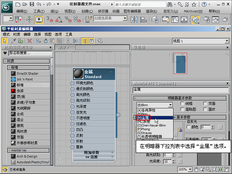
Task: Click the self-illumination color map button
Action: 220,127
